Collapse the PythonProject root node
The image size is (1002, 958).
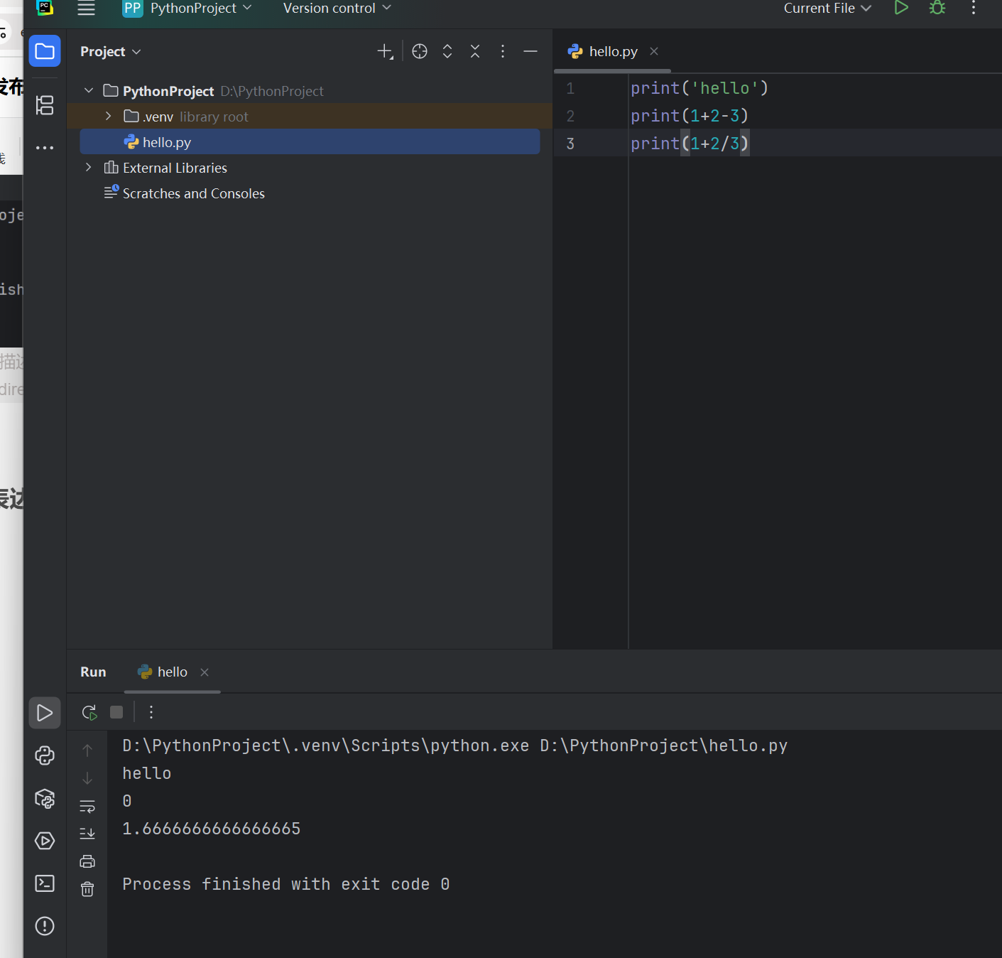tap(89, 90)
